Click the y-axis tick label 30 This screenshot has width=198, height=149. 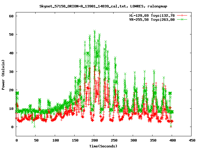tap(11, 72)
